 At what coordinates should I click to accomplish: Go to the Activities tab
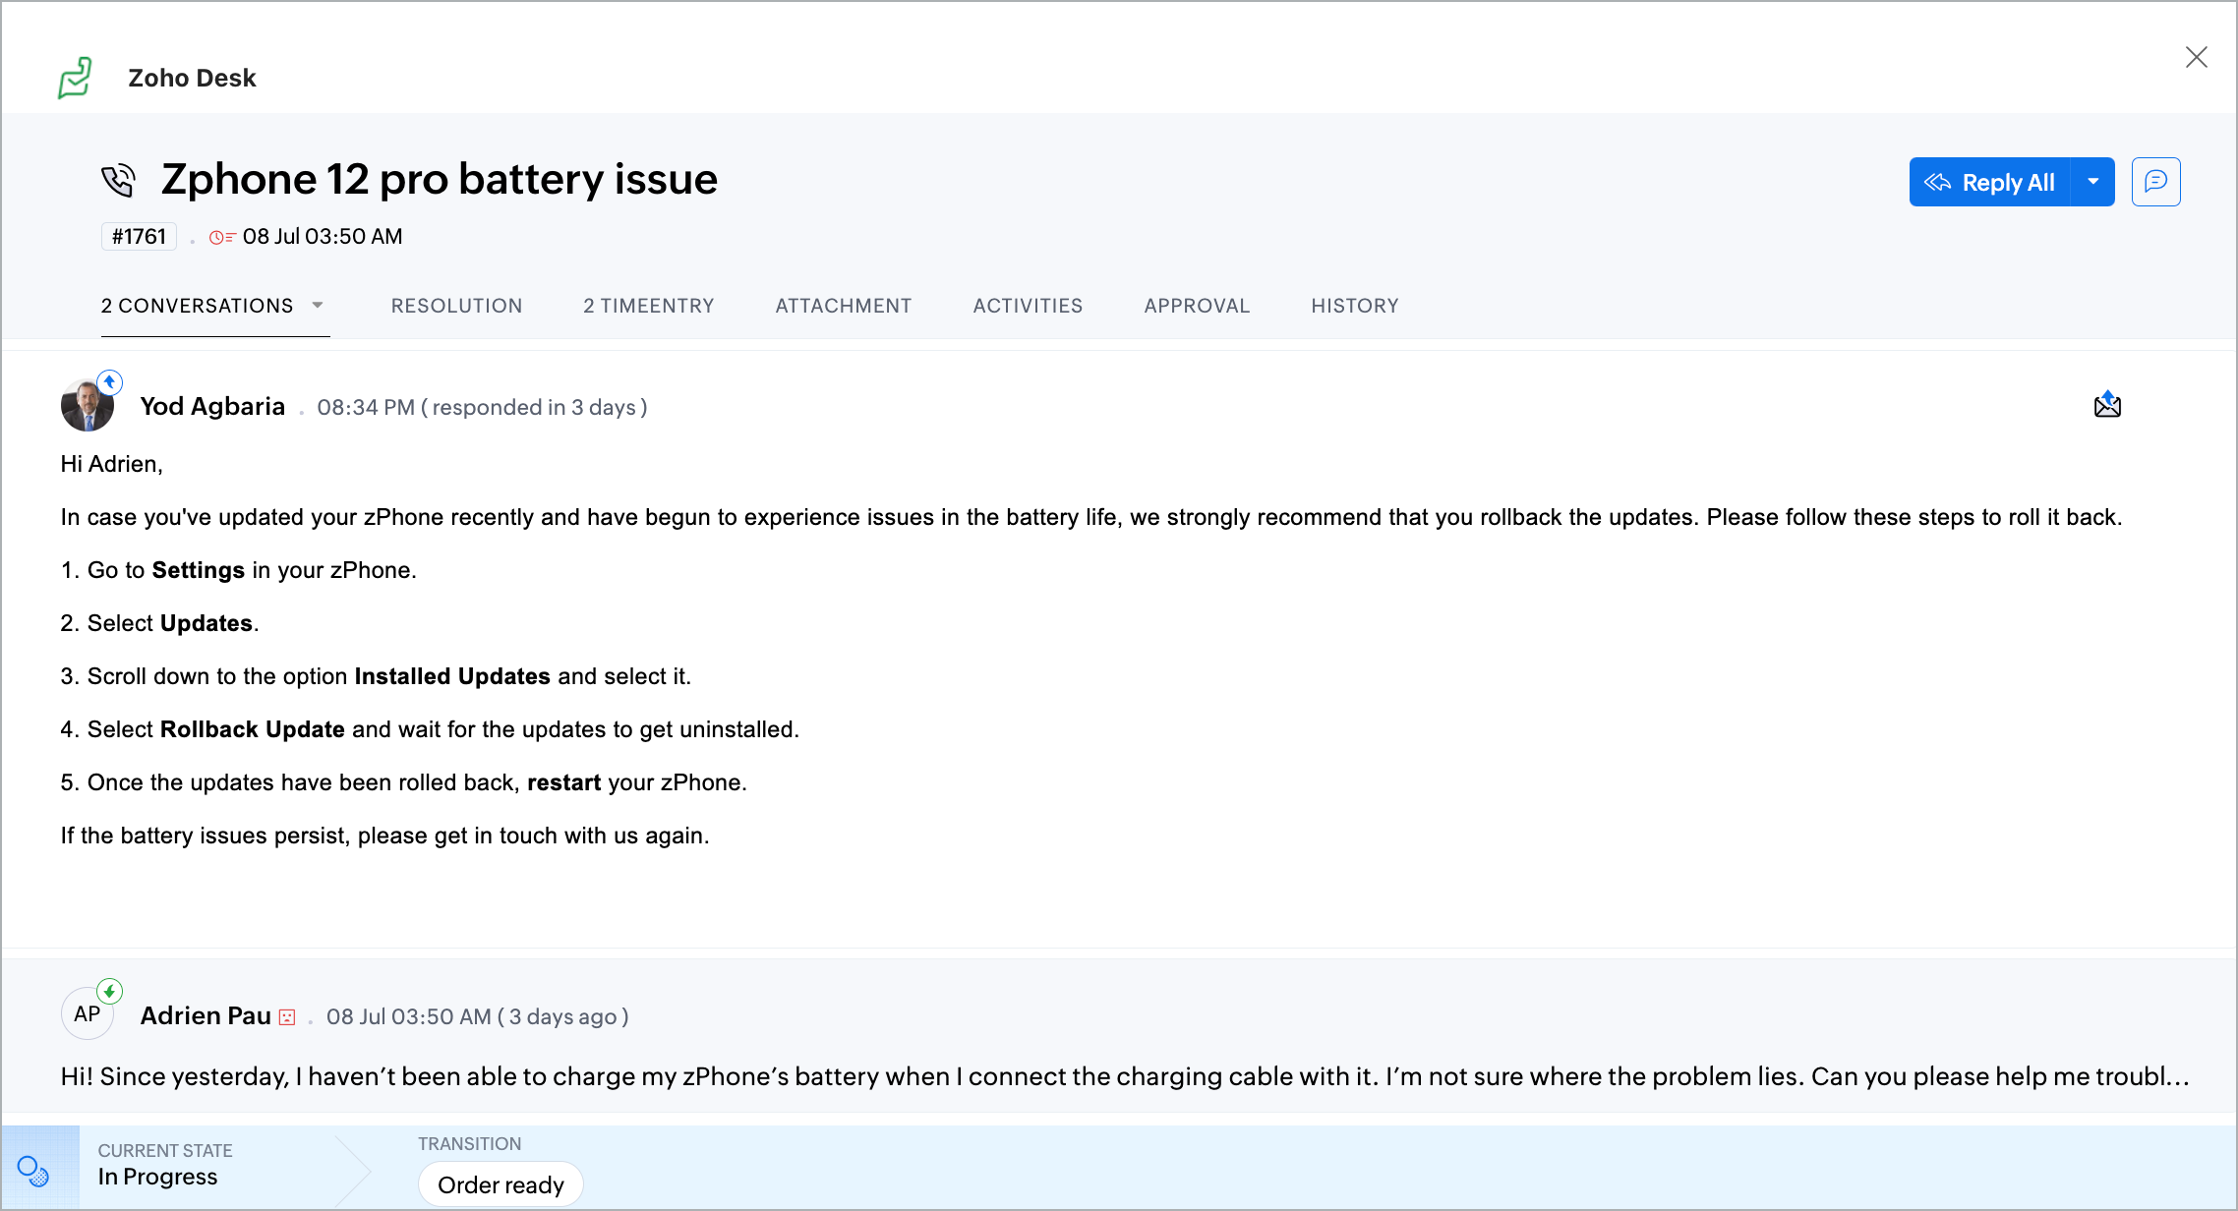coord(1028,306)
